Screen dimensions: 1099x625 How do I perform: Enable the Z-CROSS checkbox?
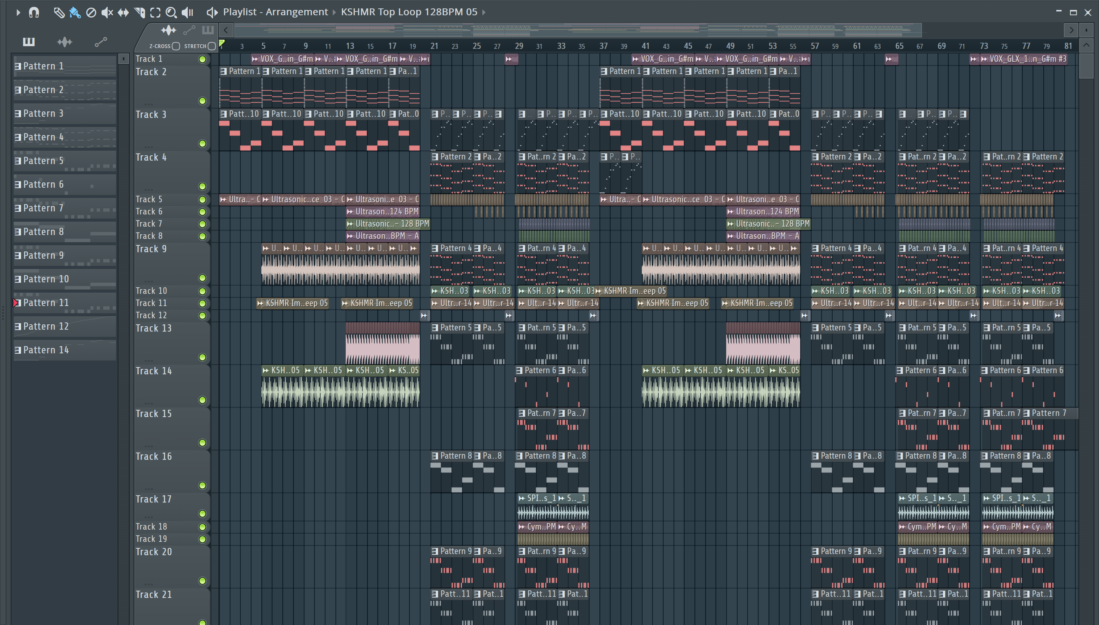point(176,47)
